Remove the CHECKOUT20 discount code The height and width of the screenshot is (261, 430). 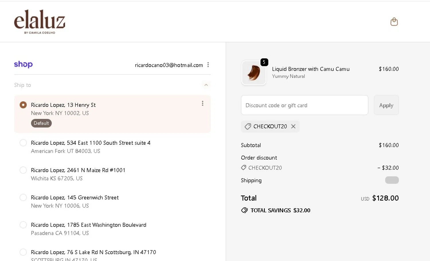tap(293, 126)
